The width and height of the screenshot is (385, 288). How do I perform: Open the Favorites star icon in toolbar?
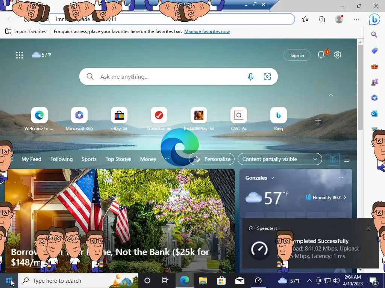[x=305, y=19]
